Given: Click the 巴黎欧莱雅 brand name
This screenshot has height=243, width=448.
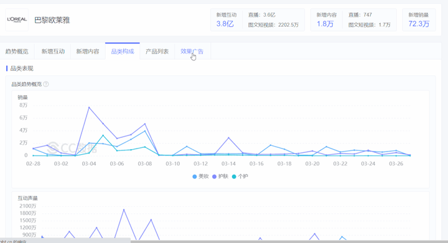Looking at the screenshot, I should pos(52,20).
